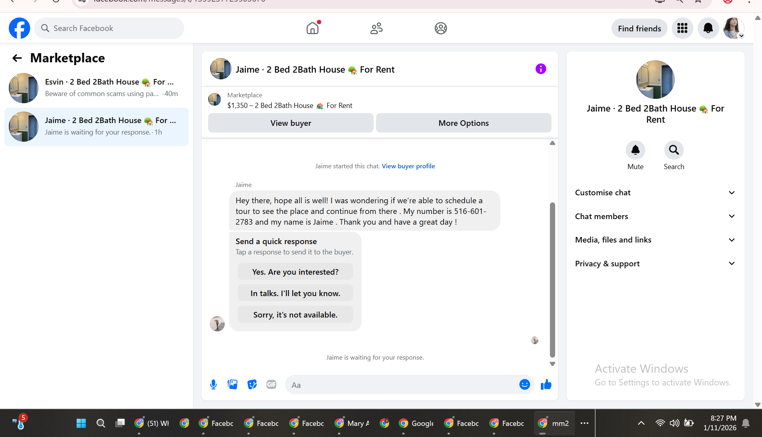Search in conversation using magnifier icon
This screenshot has height=437, width=762.
pos(674,150)
